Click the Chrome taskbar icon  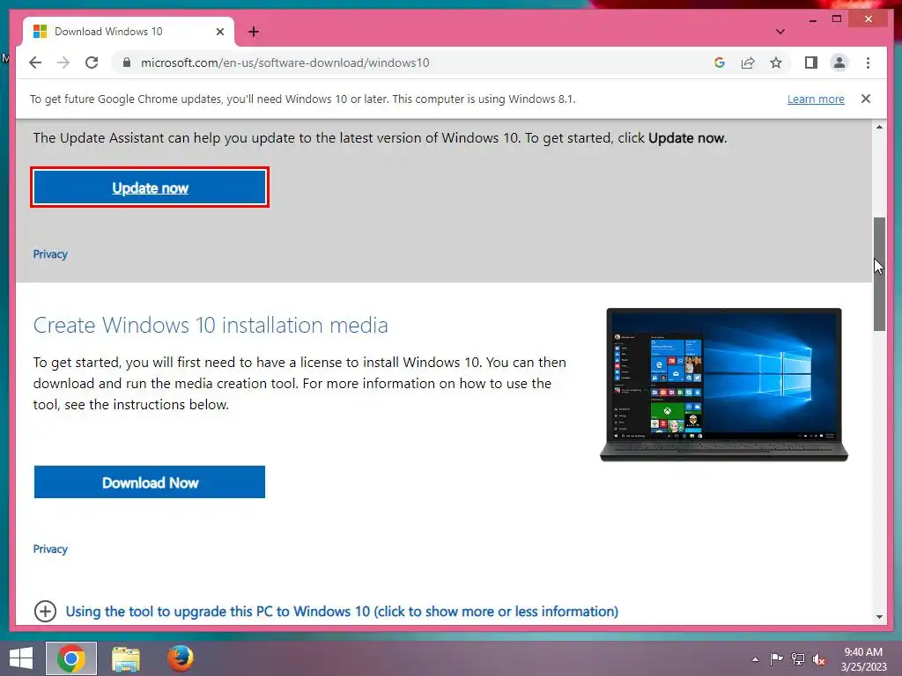click(x=71, y=658)
